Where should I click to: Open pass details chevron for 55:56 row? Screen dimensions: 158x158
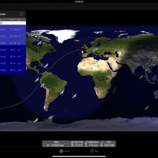pyautogui.click(x=23, y=28)
